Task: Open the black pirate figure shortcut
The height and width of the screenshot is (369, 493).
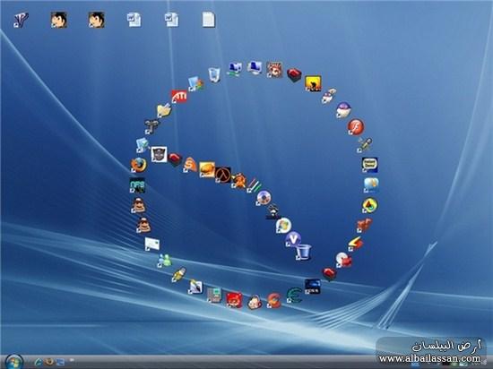Action: 273,211
